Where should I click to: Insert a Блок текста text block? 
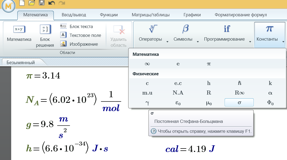click(x=76, y=26)
